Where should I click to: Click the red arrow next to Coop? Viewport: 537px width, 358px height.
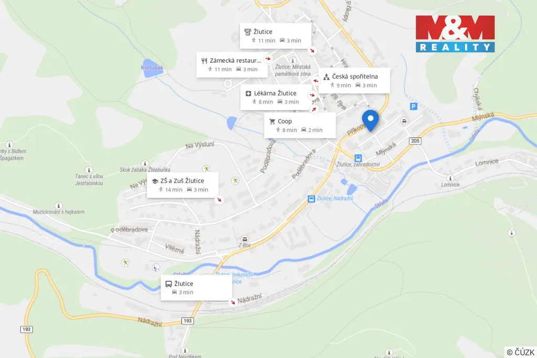tap(314, 110)
